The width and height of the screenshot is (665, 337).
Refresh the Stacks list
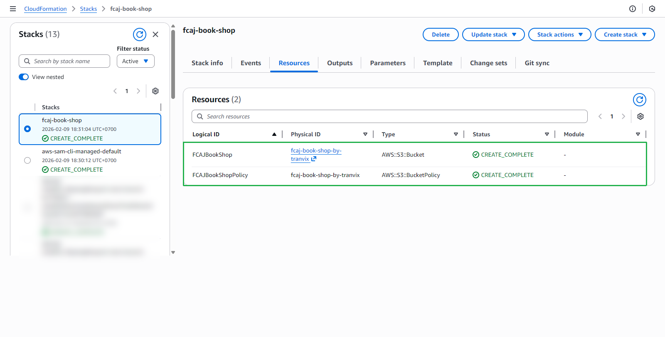tap(140, 34)
